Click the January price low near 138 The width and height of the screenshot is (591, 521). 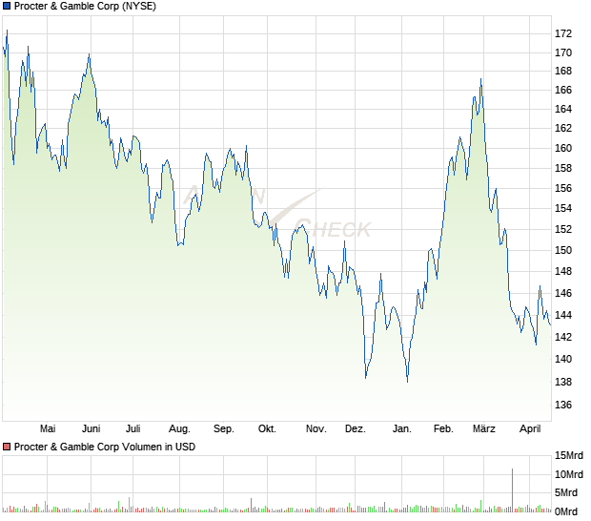point(407,381)
